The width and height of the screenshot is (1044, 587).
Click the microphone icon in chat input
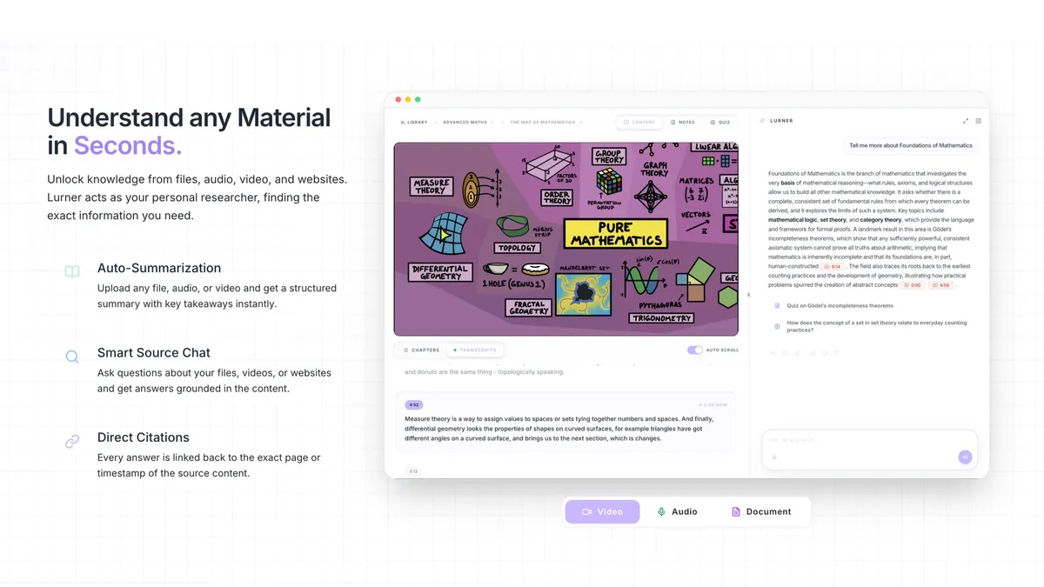[x=774, y=457]
